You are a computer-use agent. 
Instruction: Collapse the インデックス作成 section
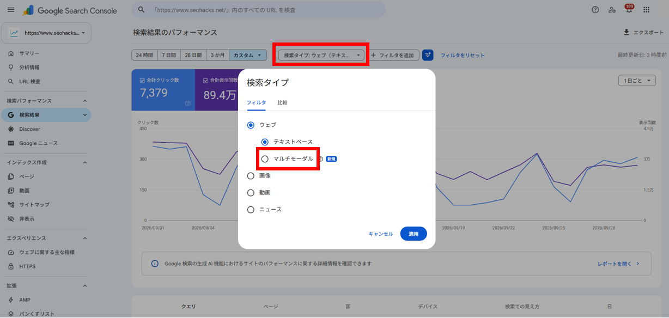84,162
